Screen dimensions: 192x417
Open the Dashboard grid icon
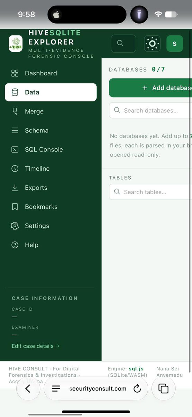pos(15,73)
